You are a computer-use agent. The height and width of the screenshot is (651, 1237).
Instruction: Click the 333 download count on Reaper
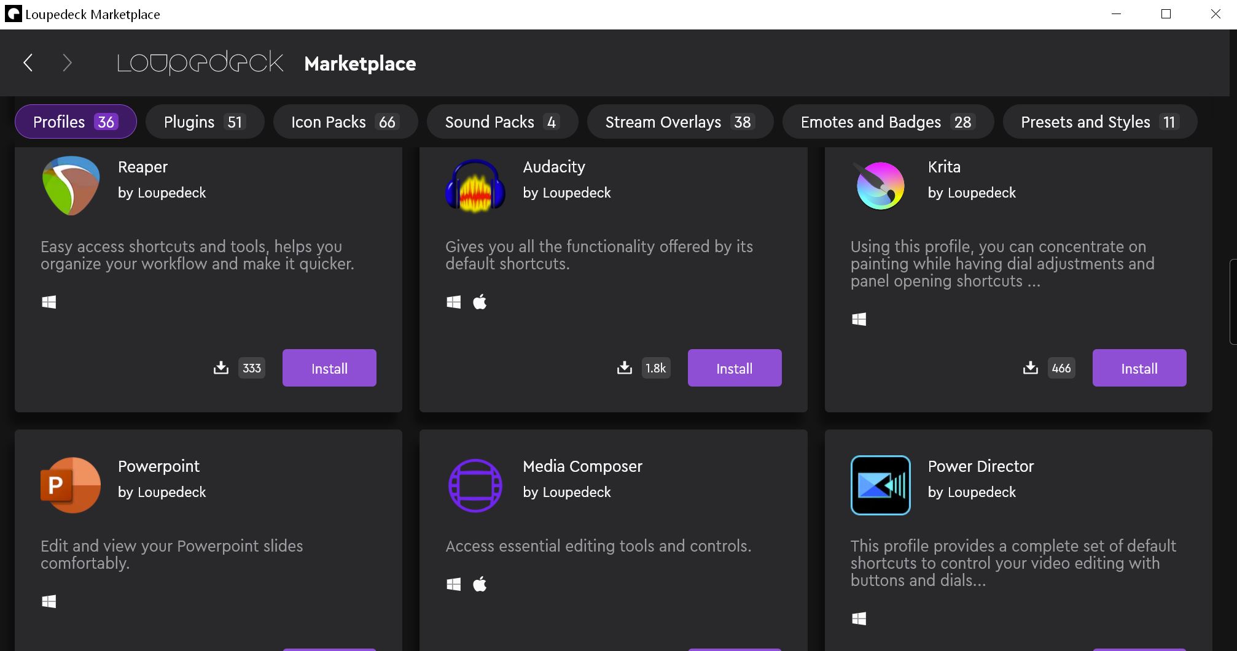tap(252, 368)
